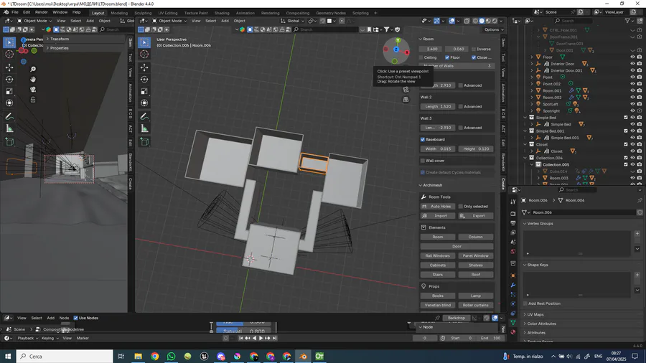Expand the UV Maps panel

536,314
